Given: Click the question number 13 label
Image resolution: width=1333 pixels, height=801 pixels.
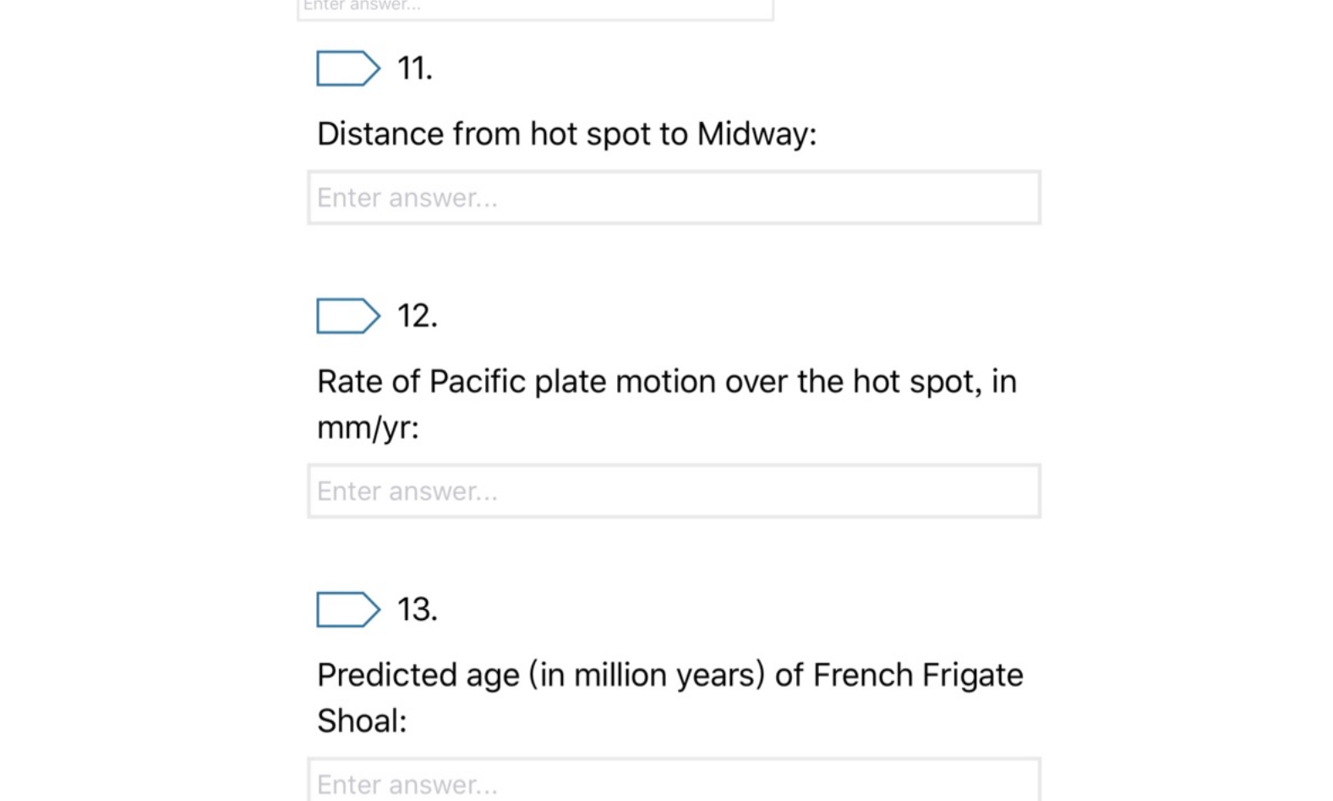Looking at the screenshot, I should coord(417,610).
